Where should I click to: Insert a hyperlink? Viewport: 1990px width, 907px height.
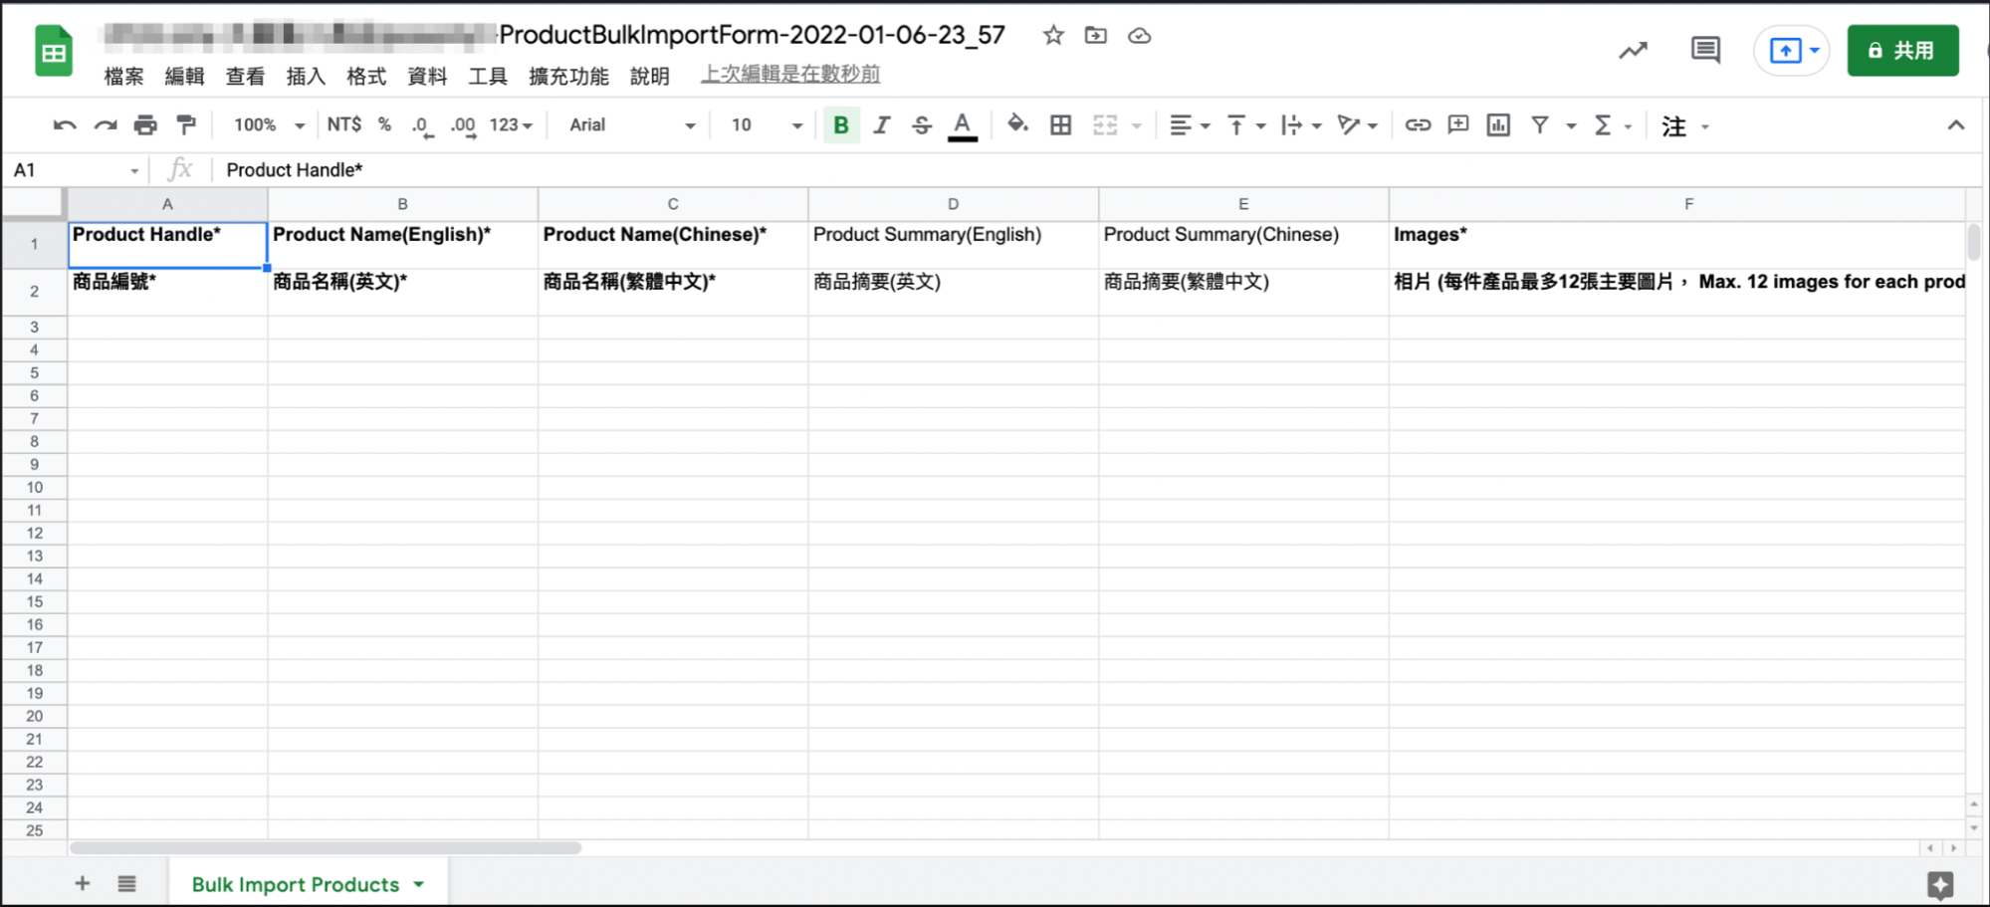1418,125
